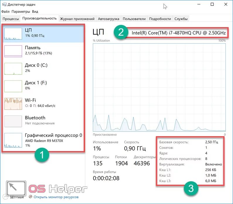Click the ЦП label in sidebar
The height and width of the screenshot is (204, 233).
28,30
